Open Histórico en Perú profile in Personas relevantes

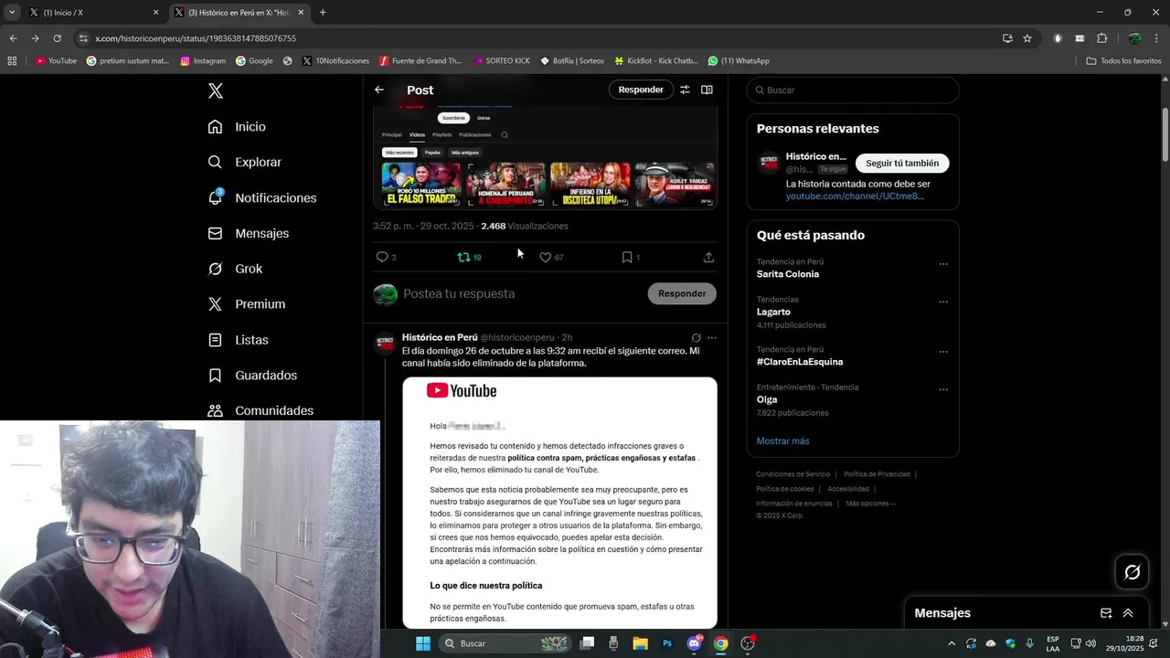click(x=815, y=156)
